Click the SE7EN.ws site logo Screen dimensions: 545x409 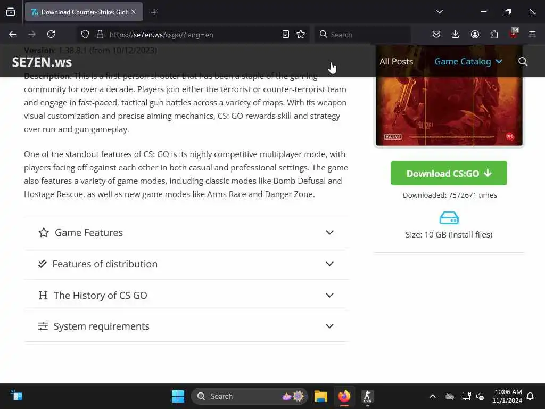pos(42,62)
